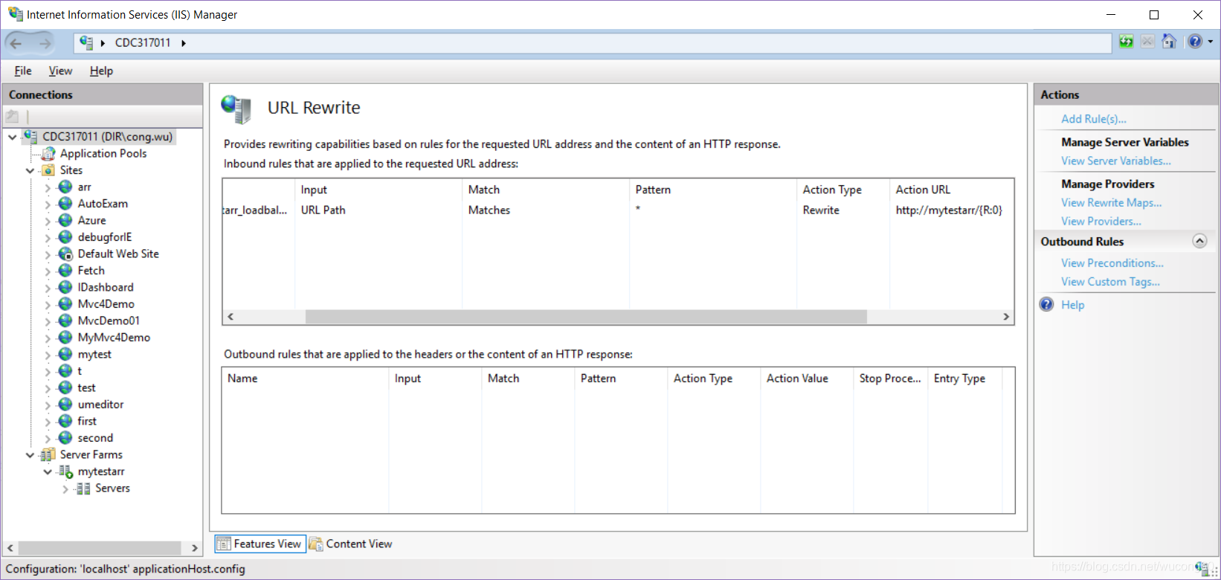The width and height of the screenshot is (1221, 580).
Task: Click the Name column header in outbound rules
Action: point(306,378)
